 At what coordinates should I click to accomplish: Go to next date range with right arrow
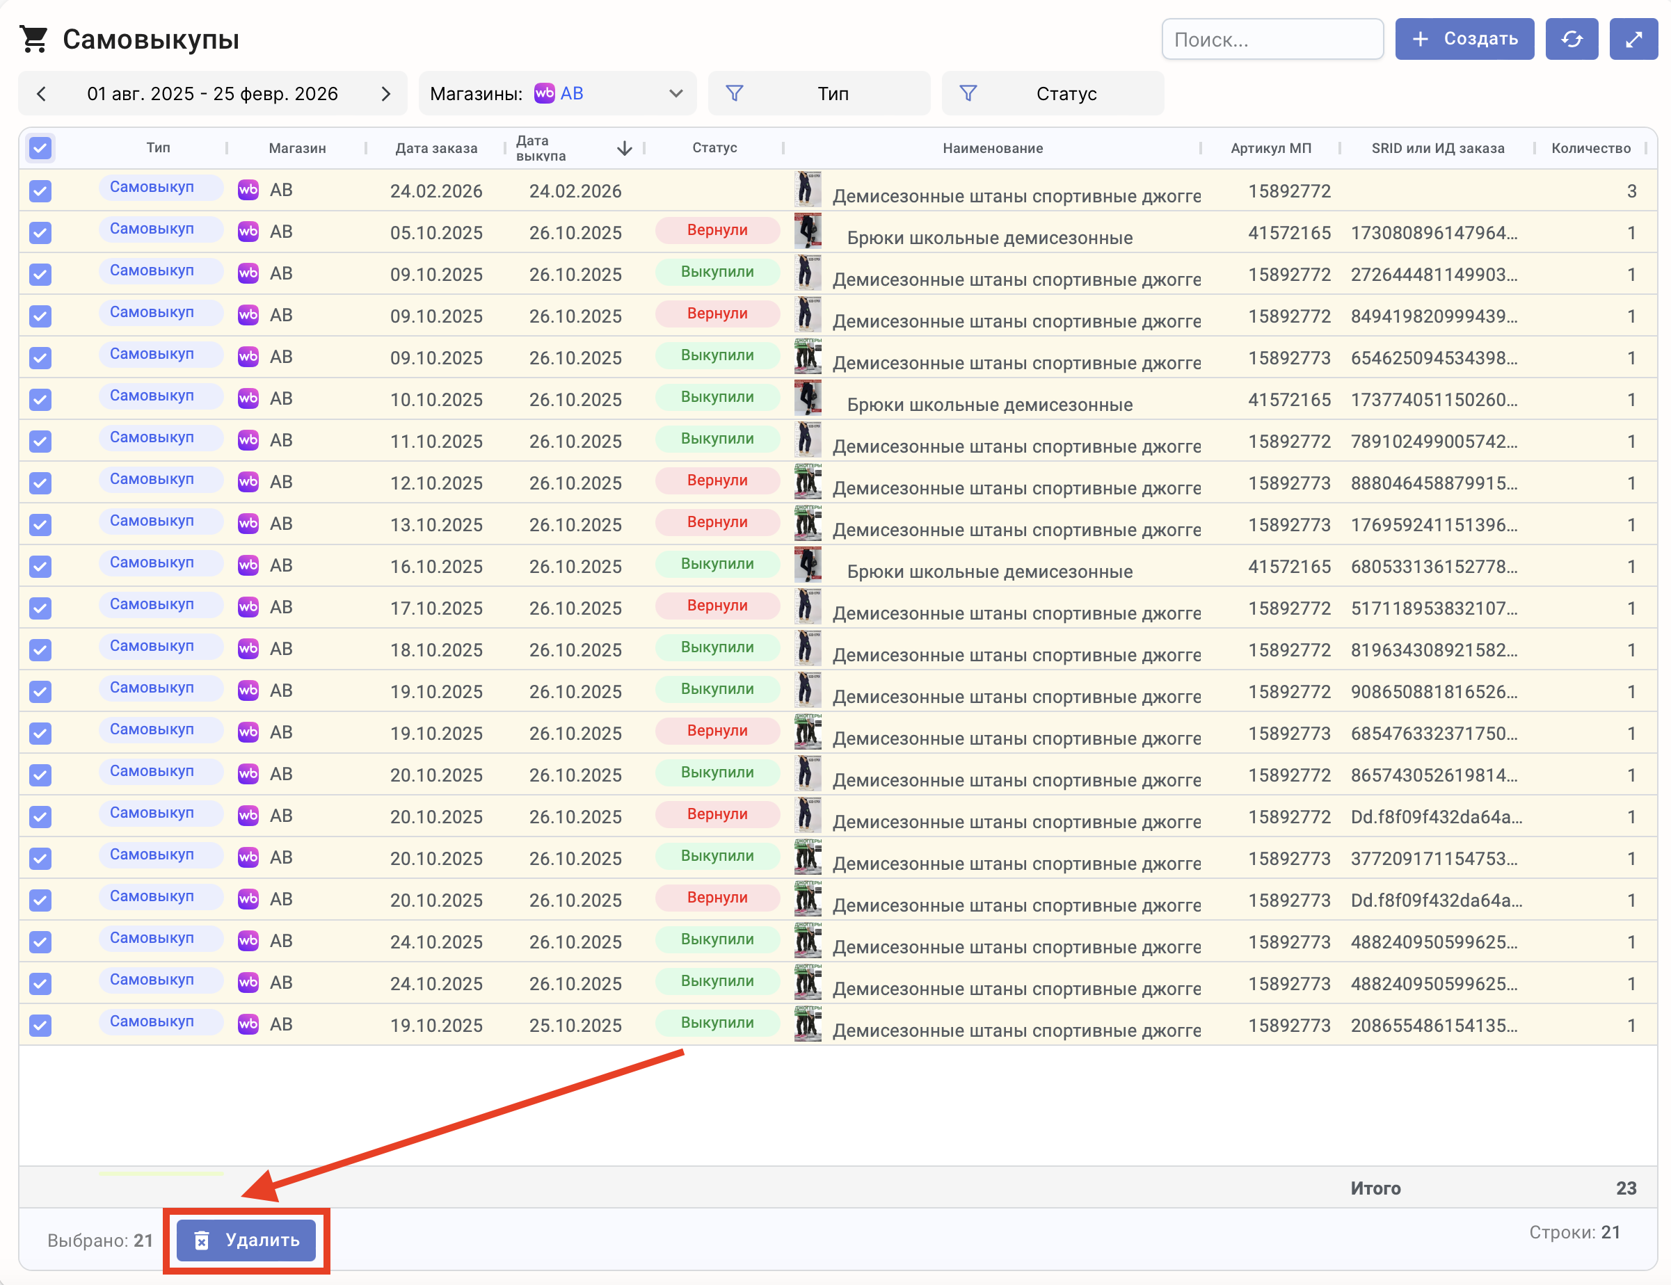coord(385,93)
